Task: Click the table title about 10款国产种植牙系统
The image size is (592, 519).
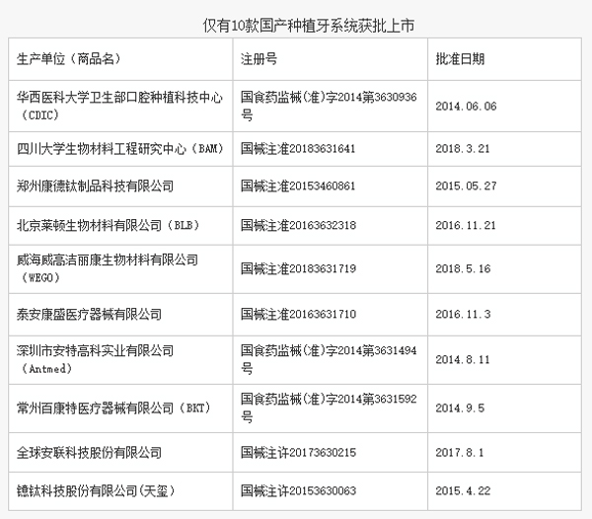Action: [x=295, y=23]
